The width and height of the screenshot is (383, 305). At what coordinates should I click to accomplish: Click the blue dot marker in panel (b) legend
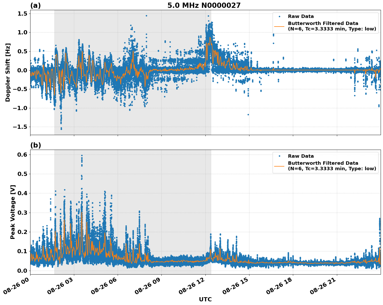279,156
